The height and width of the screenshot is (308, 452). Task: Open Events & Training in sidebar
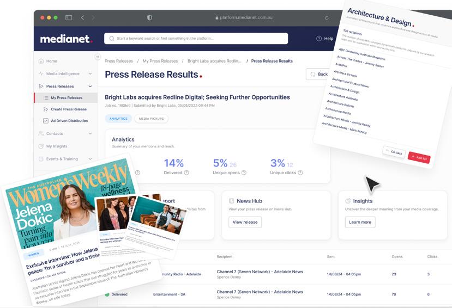click(x=62, y=159)
